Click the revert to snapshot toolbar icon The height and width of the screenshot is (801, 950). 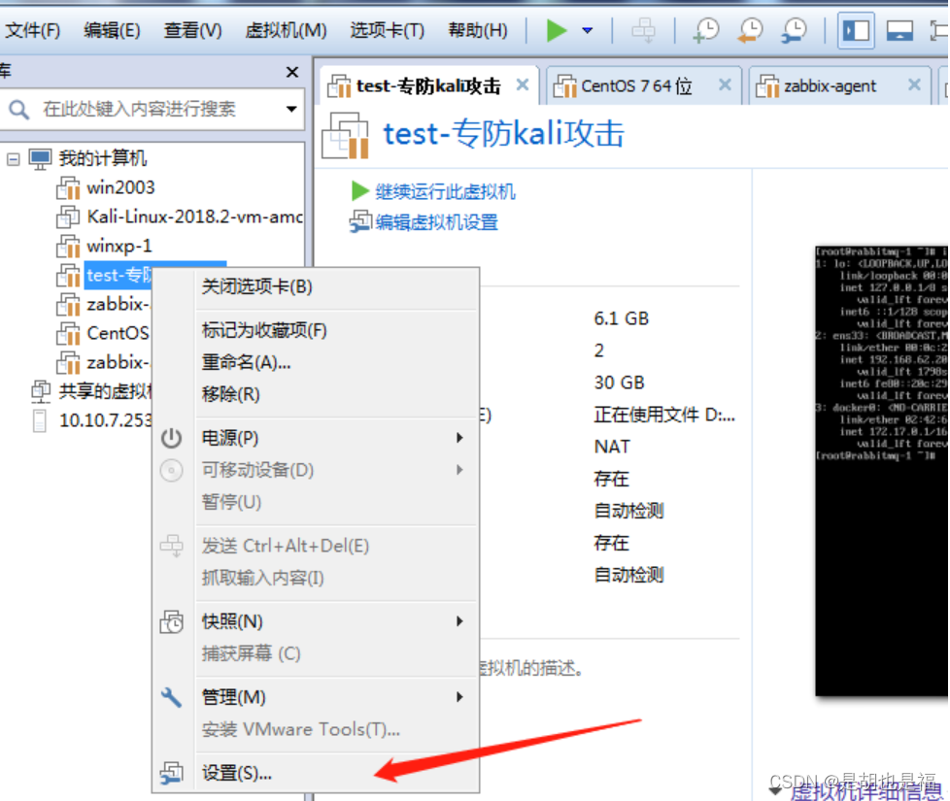pos(750,30)
